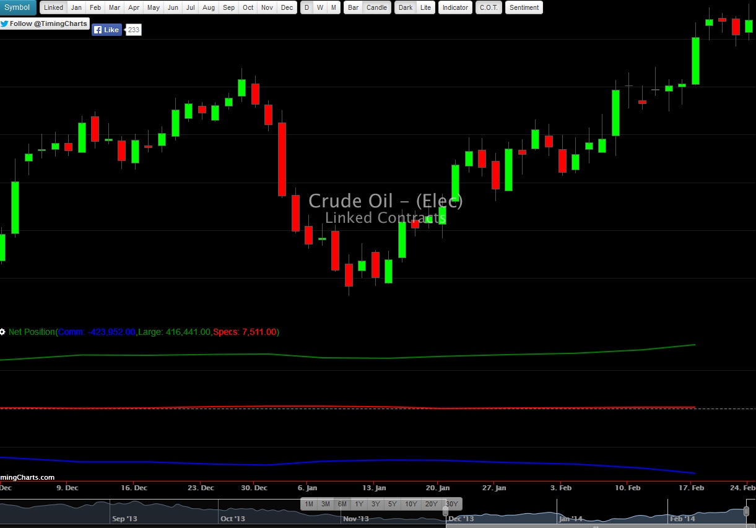Screen dimensions: 756x528
Task: Switch to the Lite theme
Action: (x=425, y=7)
